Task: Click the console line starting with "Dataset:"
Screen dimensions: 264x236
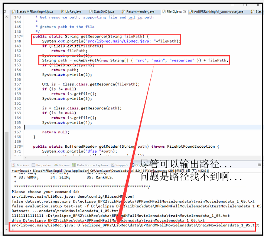Action: tap(65, 211)
